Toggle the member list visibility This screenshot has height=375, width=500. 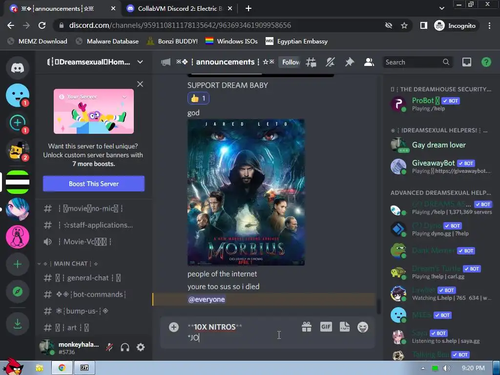(x=369, y=62)
